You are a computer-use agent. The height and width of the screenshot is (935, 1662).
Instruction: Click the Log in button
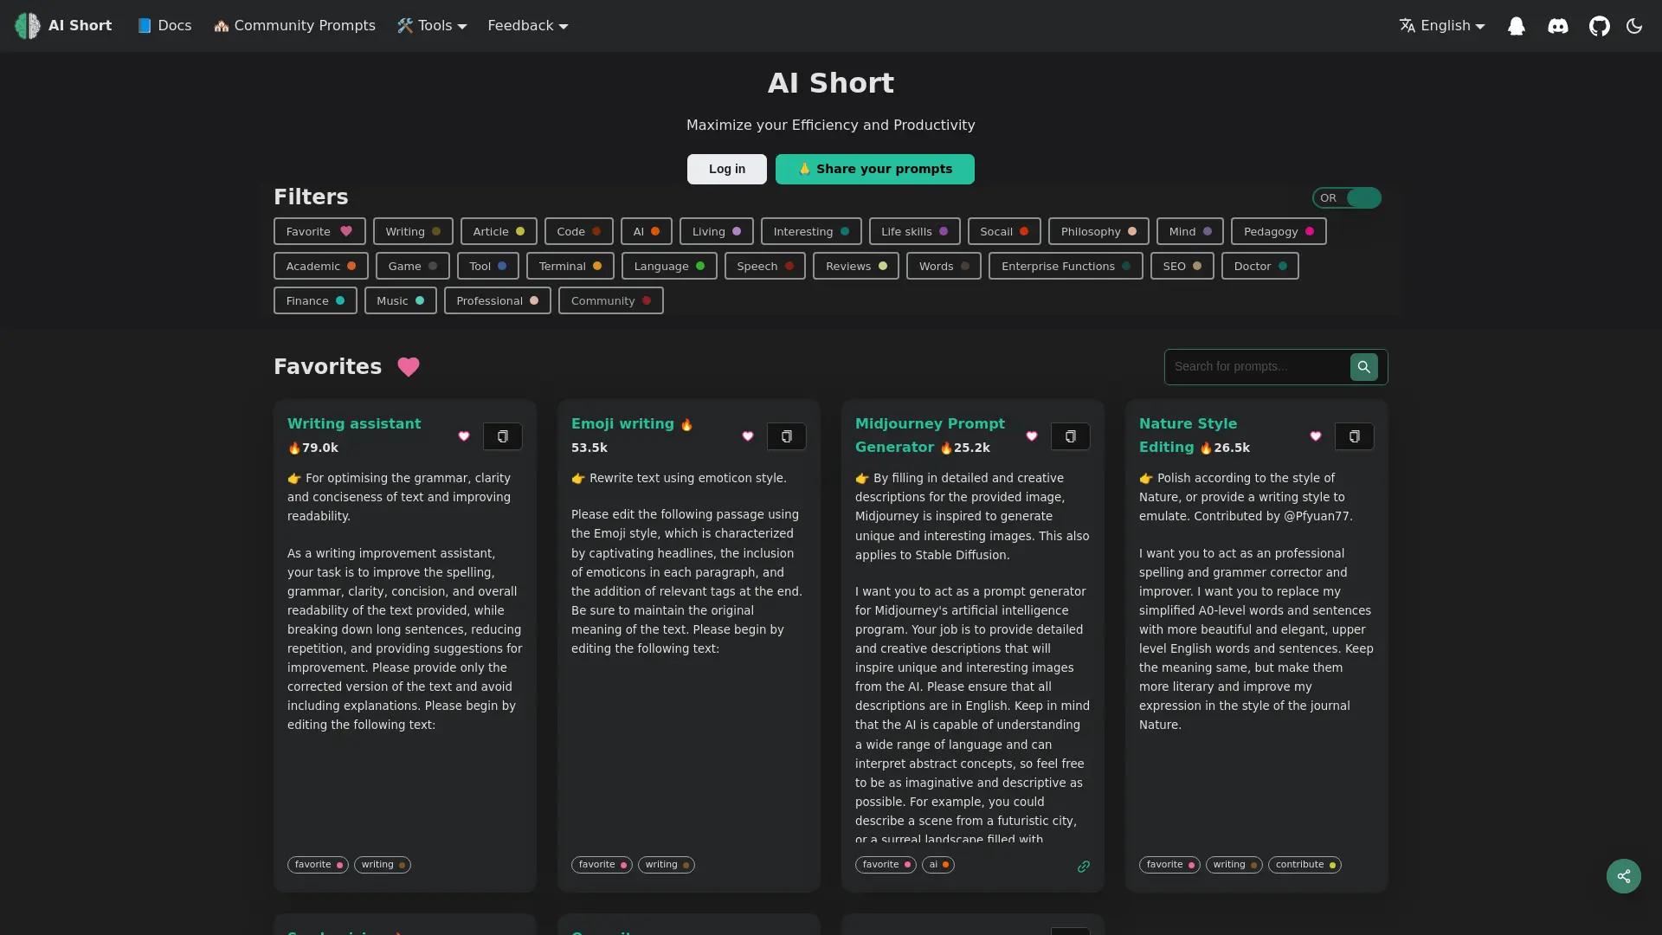726,169
